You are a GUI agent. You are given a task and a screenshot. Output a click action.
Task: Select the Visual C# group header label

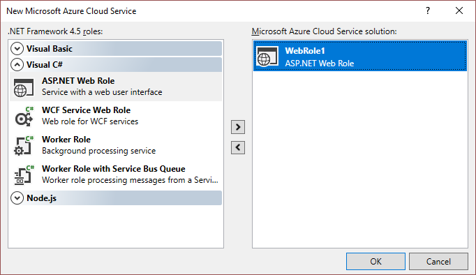pos(45,65)
